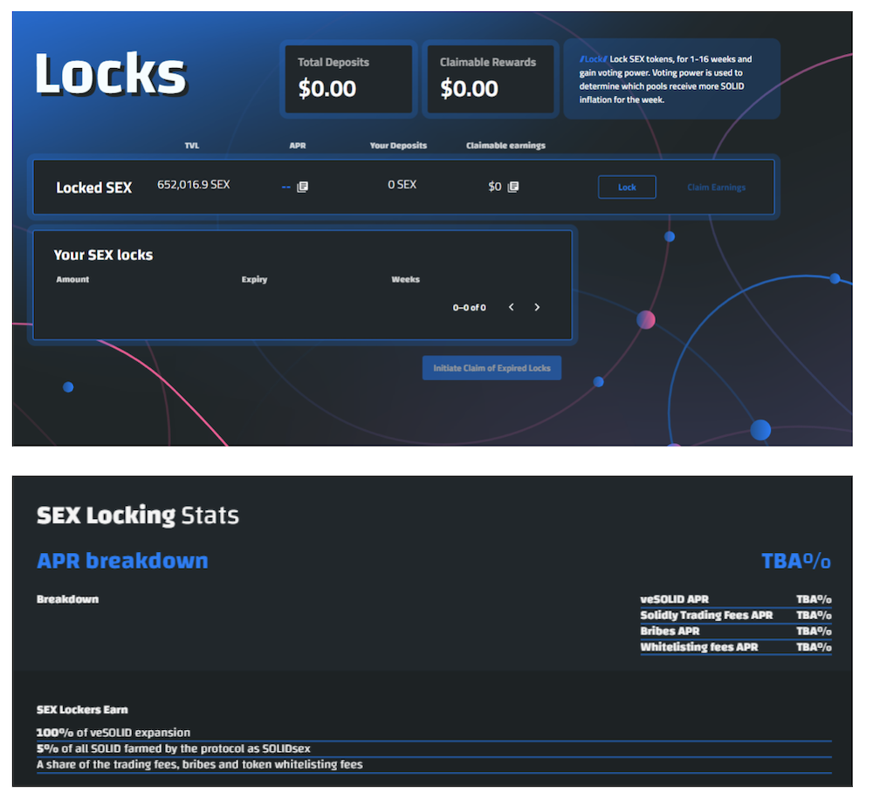
Task: Click the Claimable earnings column header
Action: tap(505, 146)
